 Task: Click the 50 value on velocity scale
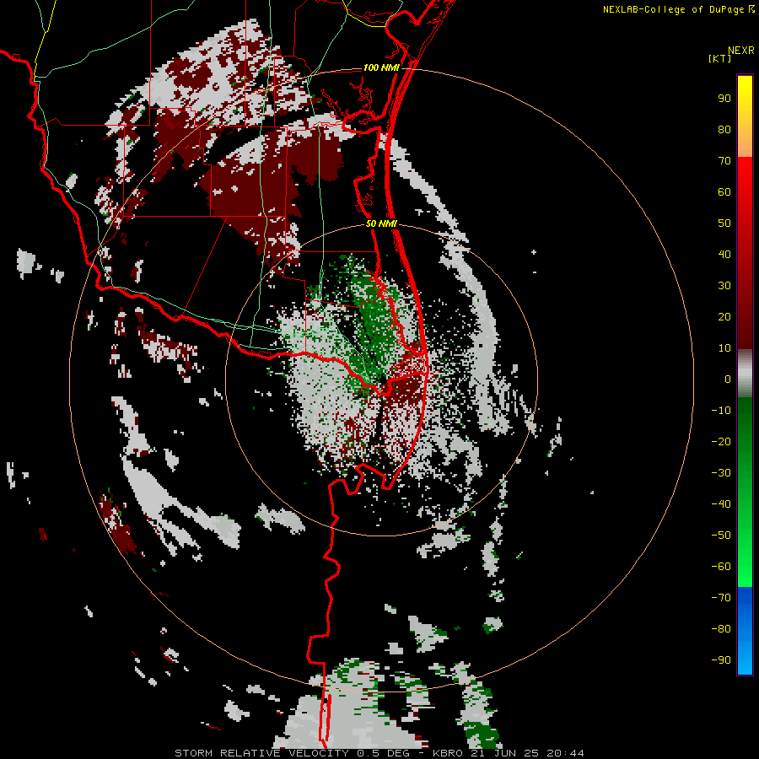click(724, 223)
